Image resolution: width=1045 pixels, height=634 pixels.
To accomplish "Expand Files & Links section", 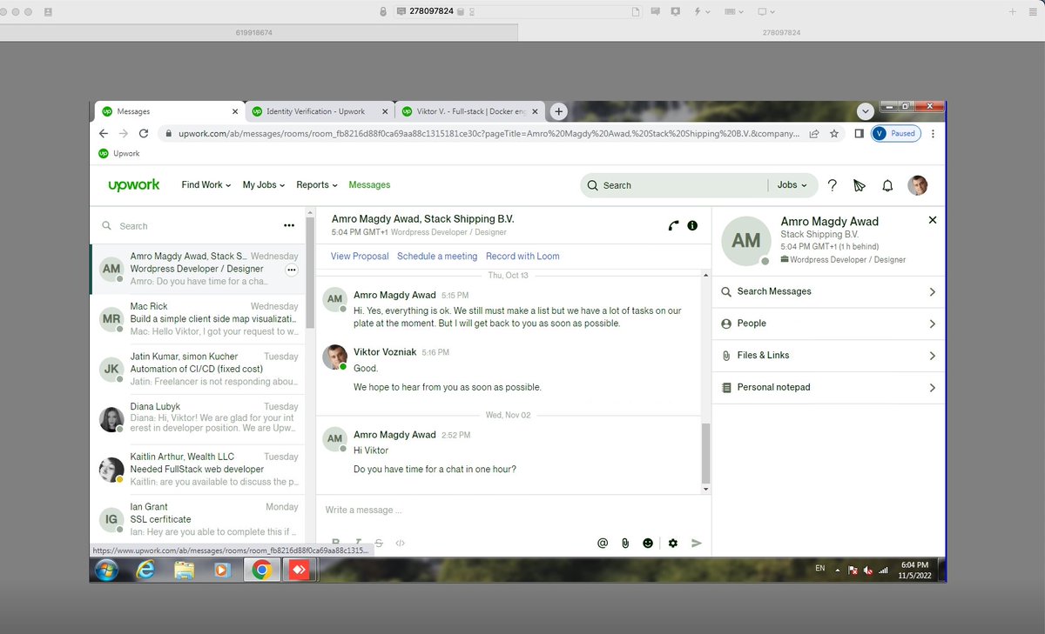I will point(828,356).
